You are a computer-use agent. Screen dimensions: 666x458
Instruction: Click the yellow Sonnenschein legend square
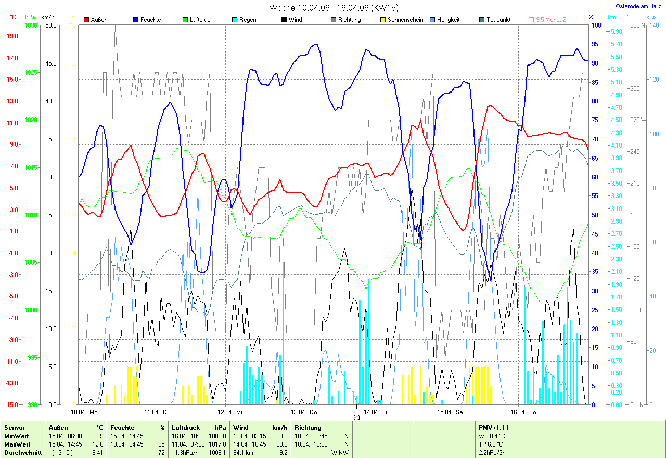coord(383,20)
